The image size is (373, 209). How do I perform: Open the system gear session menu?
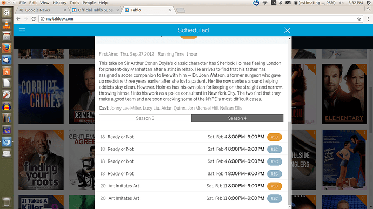[x=369, y=3]
